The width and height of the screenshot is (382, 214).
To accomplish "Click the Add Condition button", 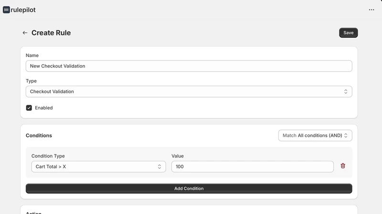I will point(189,188).
